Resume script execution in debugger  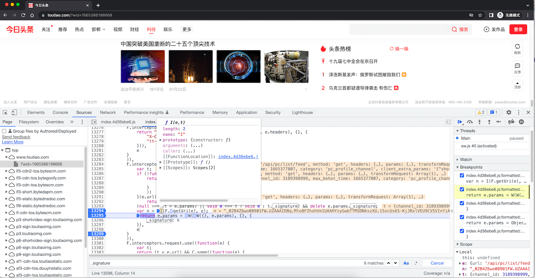460,122
